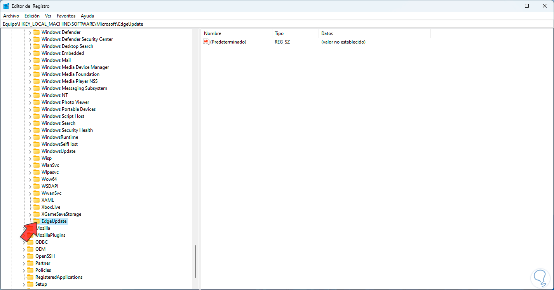Select the ODBC folder icon
Viewport: 554px width, 290px height.
[x=30, y=242]
